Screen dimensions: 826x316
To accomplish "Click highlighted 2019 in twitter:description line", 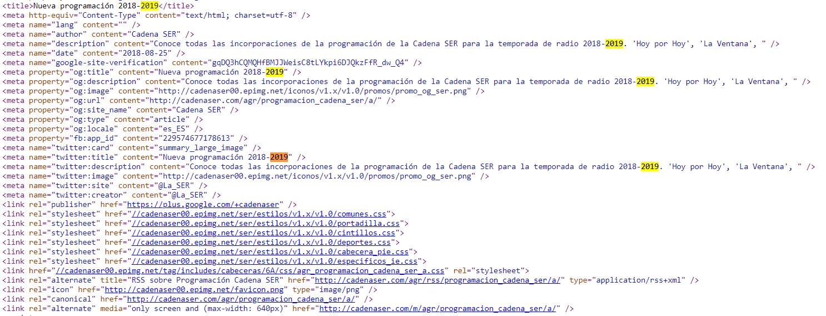I will tap(650, 166).
